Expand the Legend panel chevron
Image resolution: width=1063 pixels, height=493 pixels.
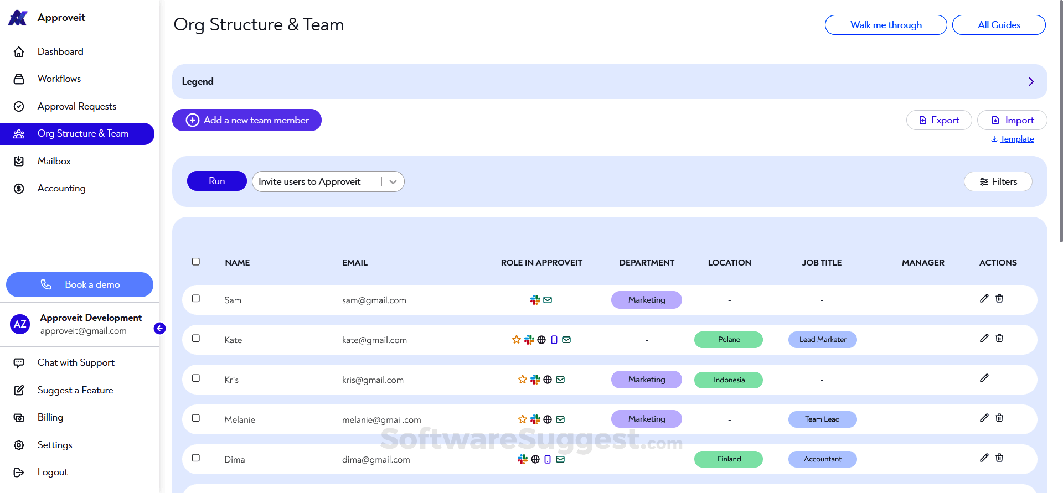point(1031,81)
